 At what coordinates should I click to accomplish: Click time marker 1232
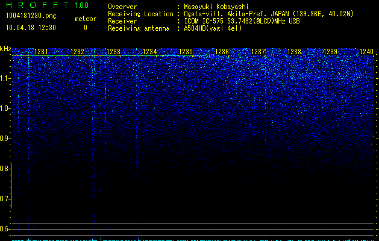pos(77,52)
